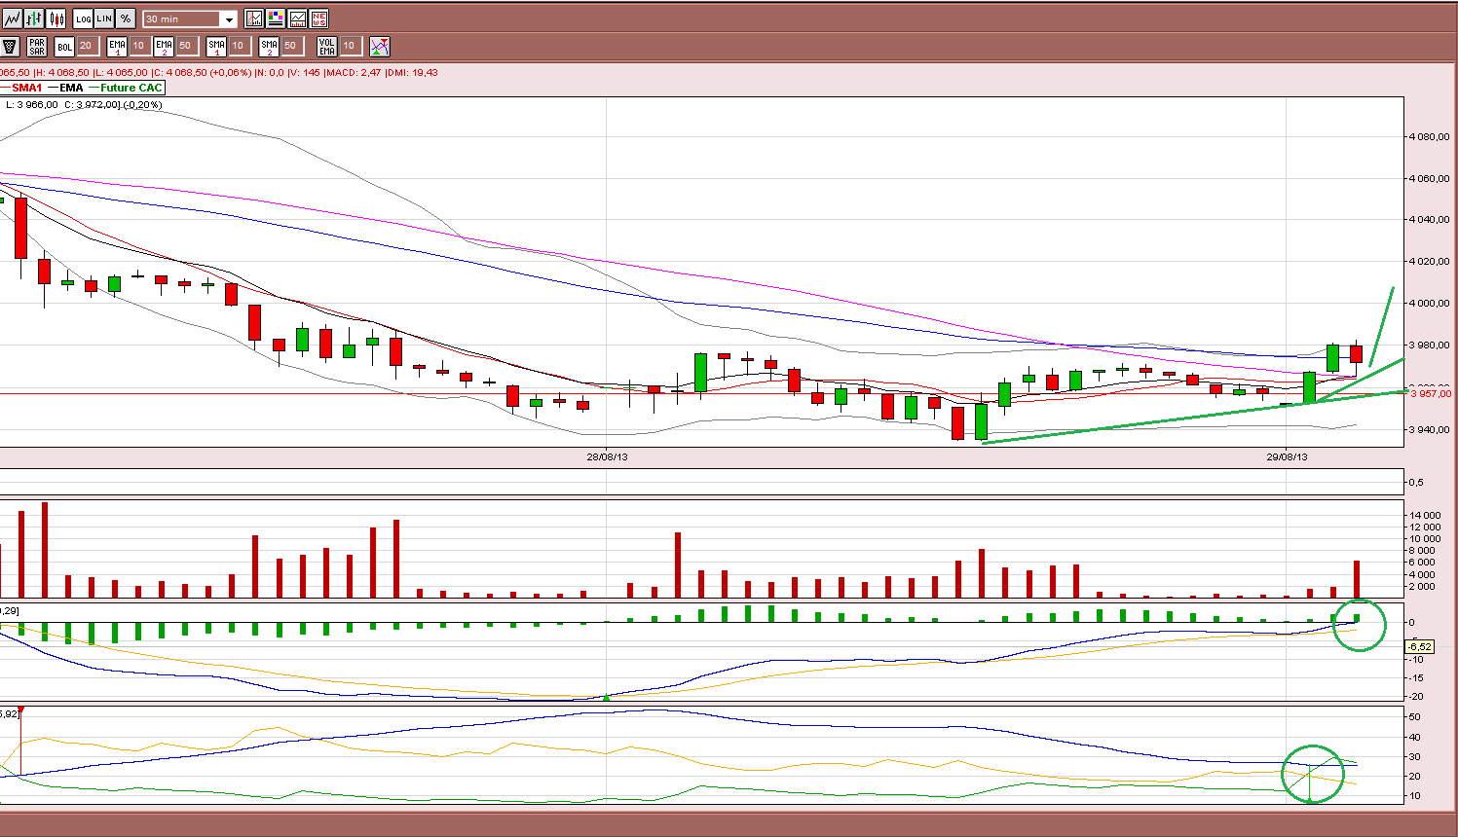This screenshot has width=1458, height=837.
Task: Open the 30 min timeframe dropdown
Action: pyautogui.click(x=190, y=18)
